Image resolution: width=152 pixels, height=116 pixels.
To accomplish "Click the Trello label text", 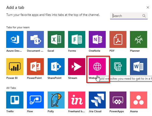I will [x=10, y=111].
